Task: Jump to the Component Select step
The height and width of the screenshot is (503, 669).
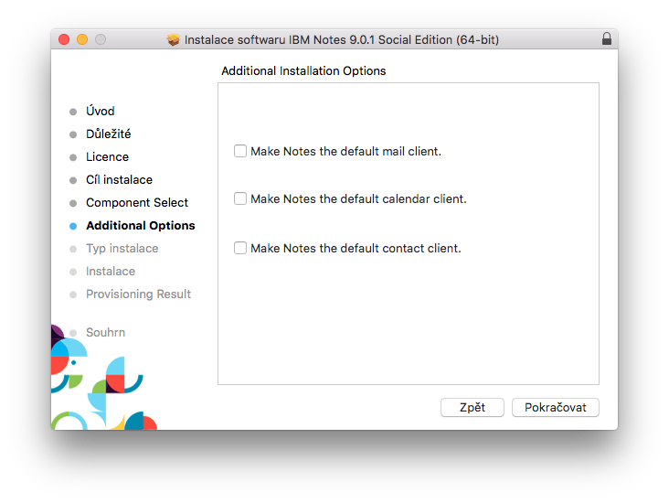Action: (x=137, y=202)
